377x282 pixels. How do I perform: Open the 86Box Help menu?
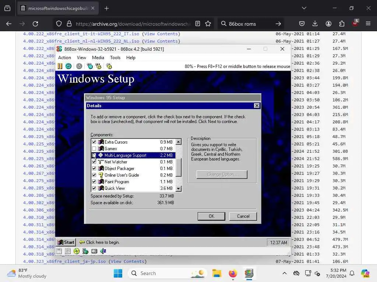tap(131, 58)
